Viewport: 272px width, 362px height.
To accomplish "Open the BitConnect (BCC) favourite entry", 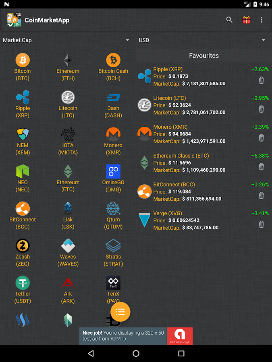I will click(203, 191).
